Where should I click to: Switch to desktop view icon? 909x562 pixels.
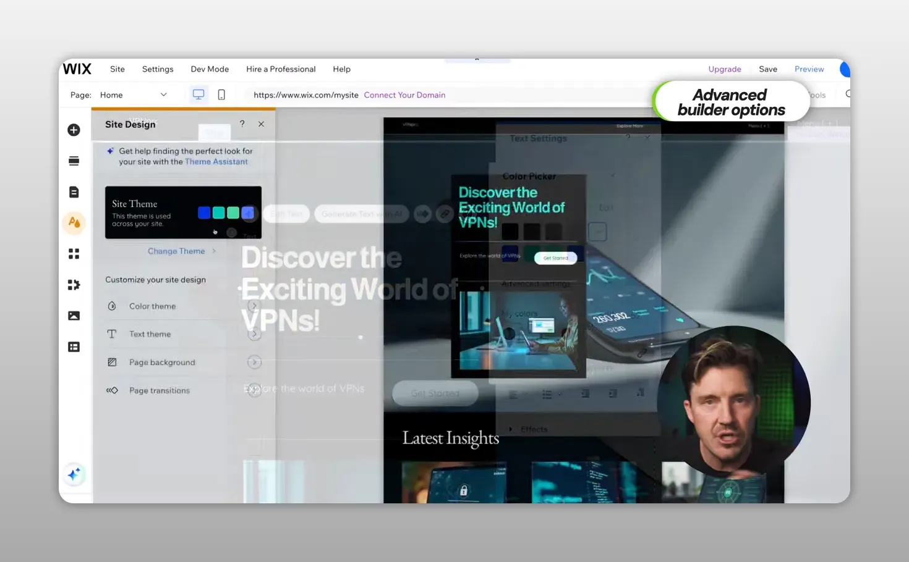point(198,94)
